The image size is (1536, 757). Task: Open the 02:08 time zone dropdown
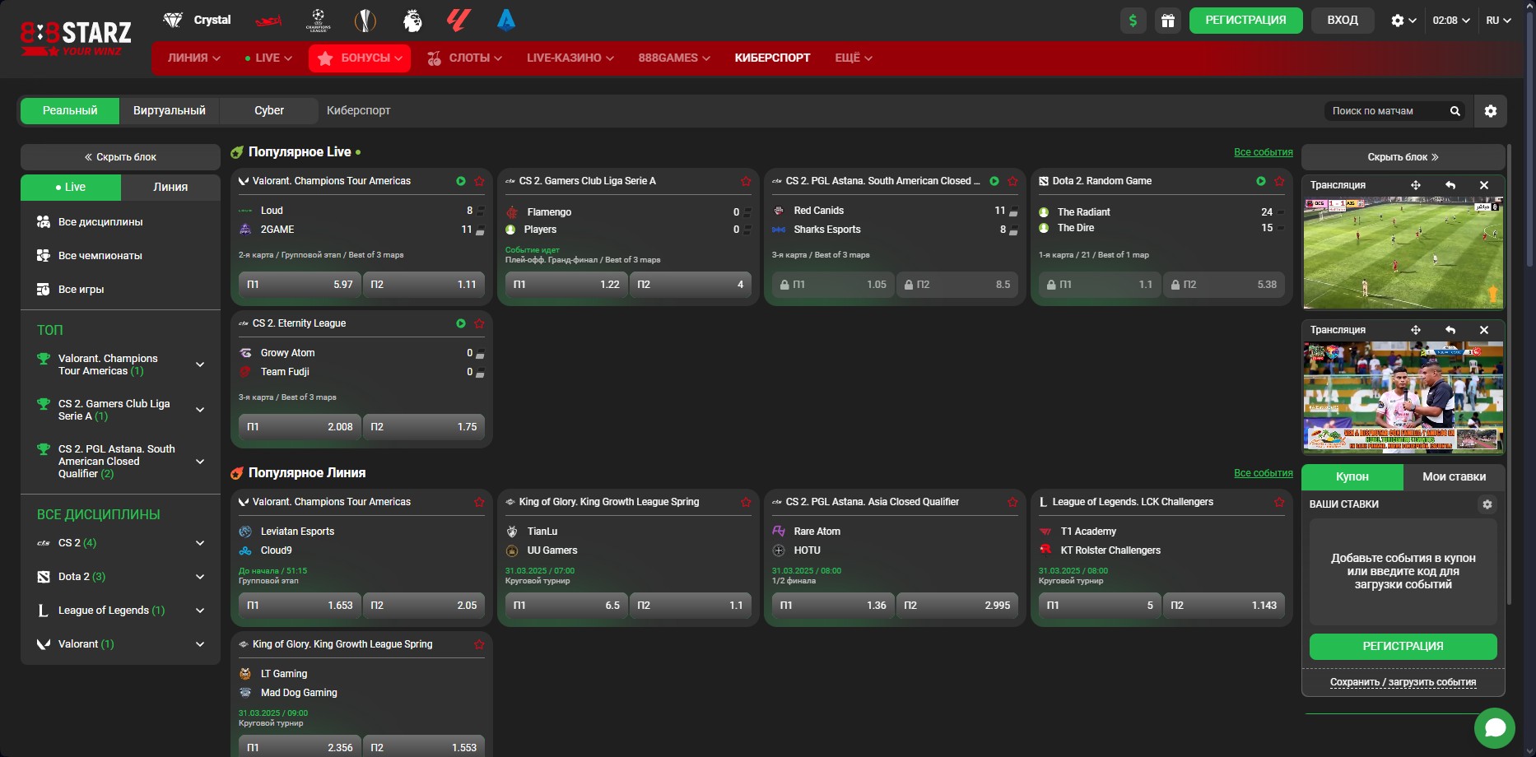click(1451, 21)
